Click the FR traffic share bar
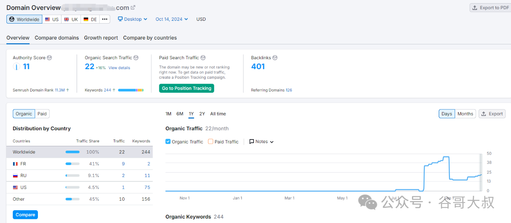511x223 pixels. click(x=72, y=164)
